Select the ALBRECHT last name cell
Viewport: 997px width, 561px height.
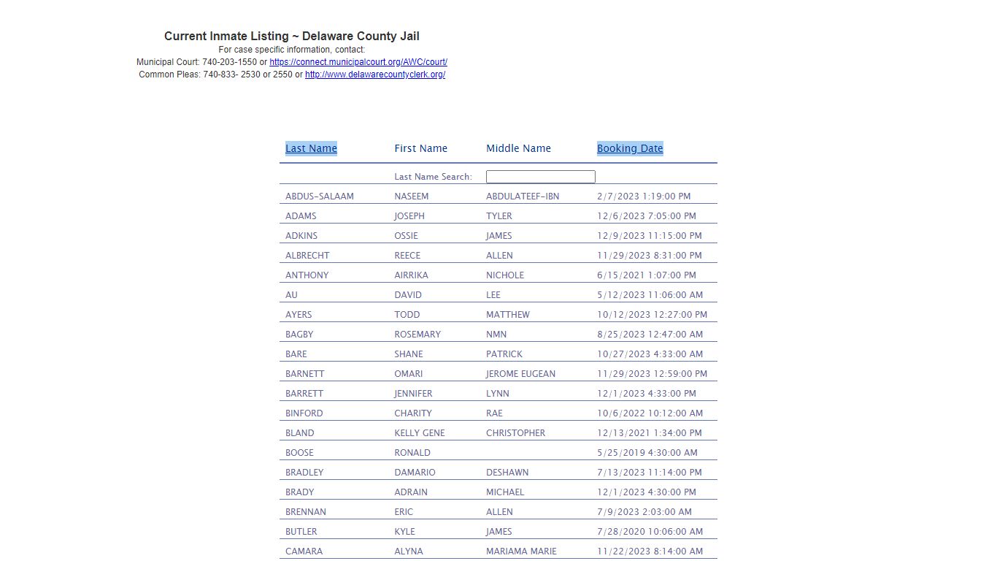point(307,256)
